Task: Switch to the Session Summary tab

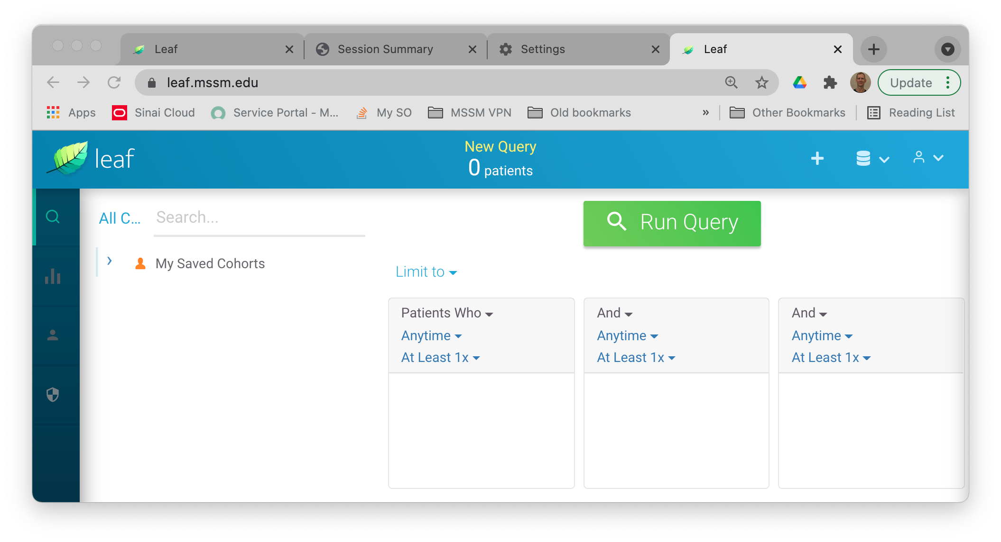Action: pyautogui.click(x=385, y=49)
